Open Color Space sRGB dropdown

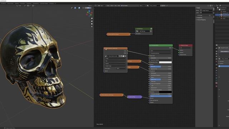click(x=121, y=68)
